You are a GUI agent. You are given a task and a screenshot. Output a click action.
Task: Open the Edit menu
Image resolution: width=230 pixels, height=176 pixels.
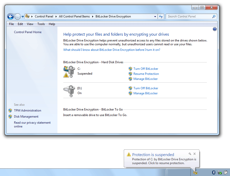pyautogui.click(x=20, y=24)
